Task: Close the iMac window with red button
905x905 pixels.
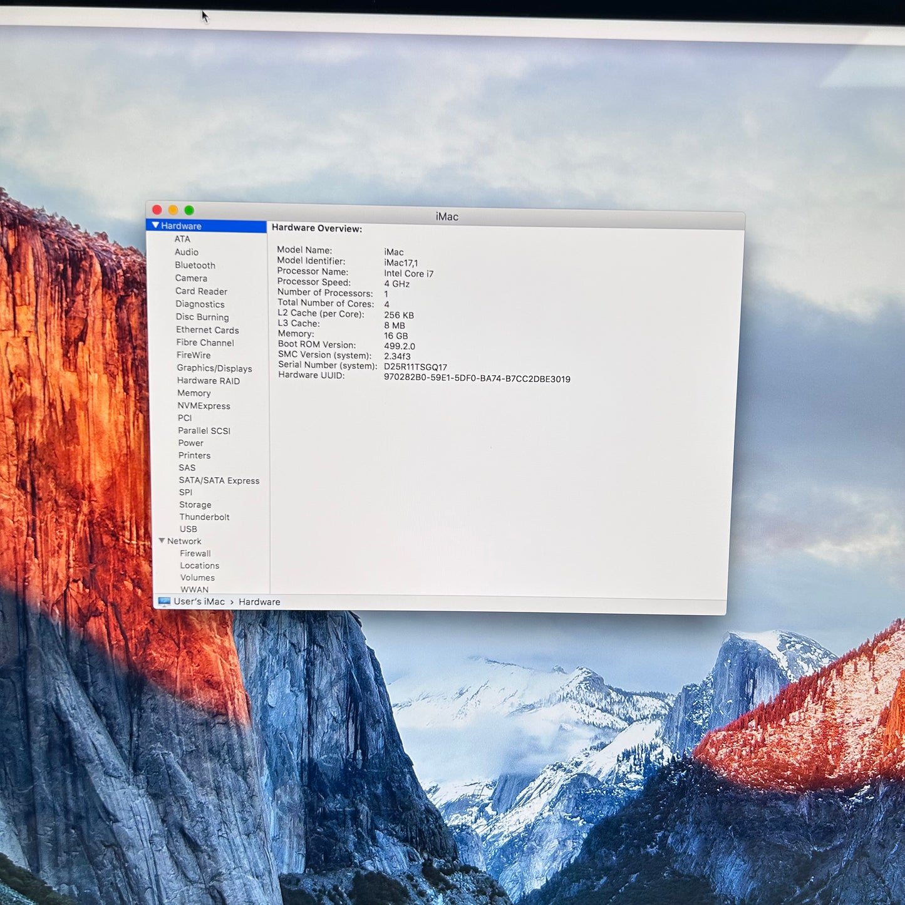Action: 157,210
